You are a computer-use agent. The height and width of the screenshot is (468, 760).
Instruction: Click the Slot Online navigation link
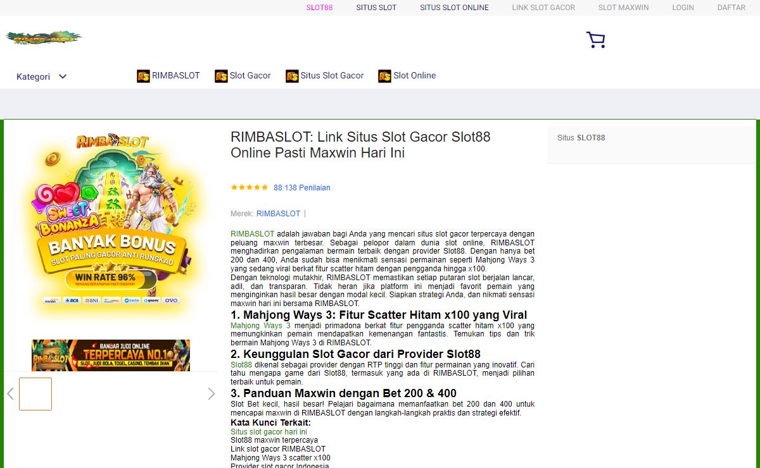[x=415, y=75]
